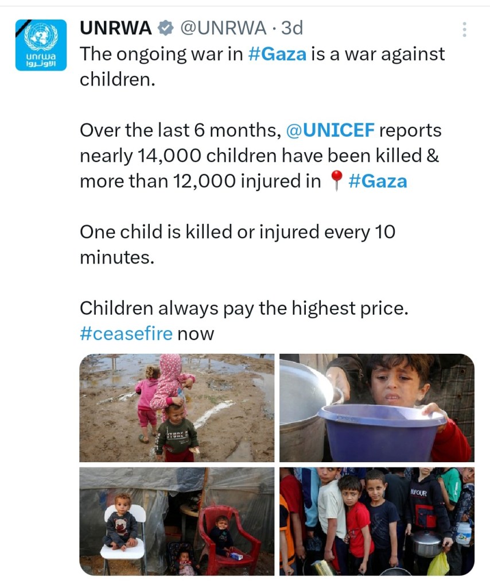Click the 3d timestamp of the tweet
Screen dimensions: 490x588
click(x=291, y=28)
